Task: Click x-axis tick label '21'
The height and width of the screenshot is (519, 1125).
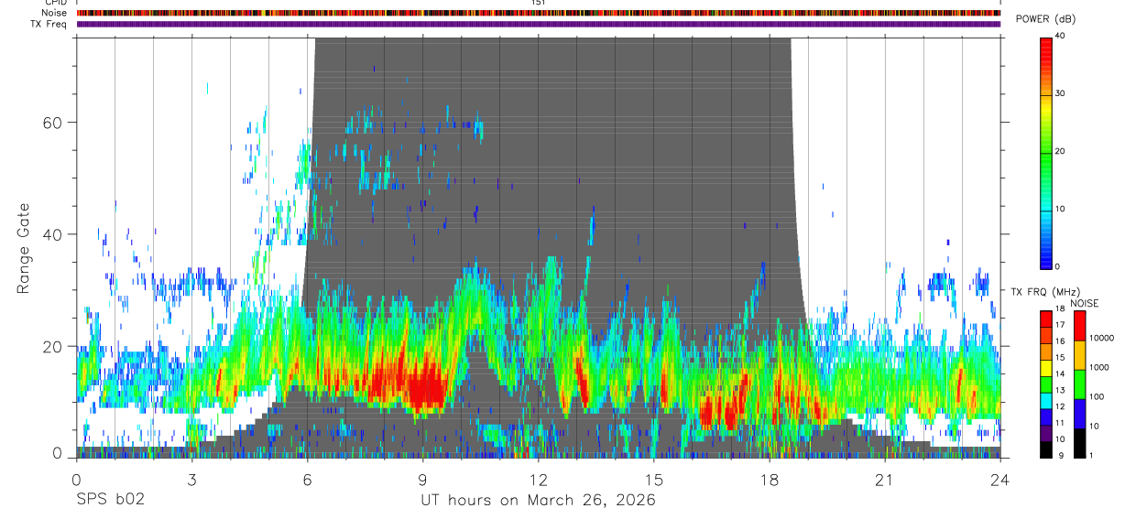Action: pyautogui.click(x=884, y=480)
